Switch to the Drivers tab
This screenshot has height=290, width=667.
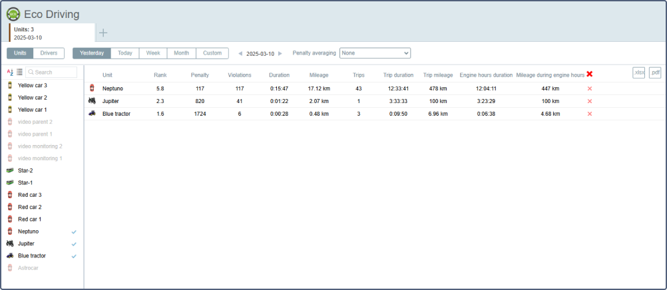coord(49,53)
